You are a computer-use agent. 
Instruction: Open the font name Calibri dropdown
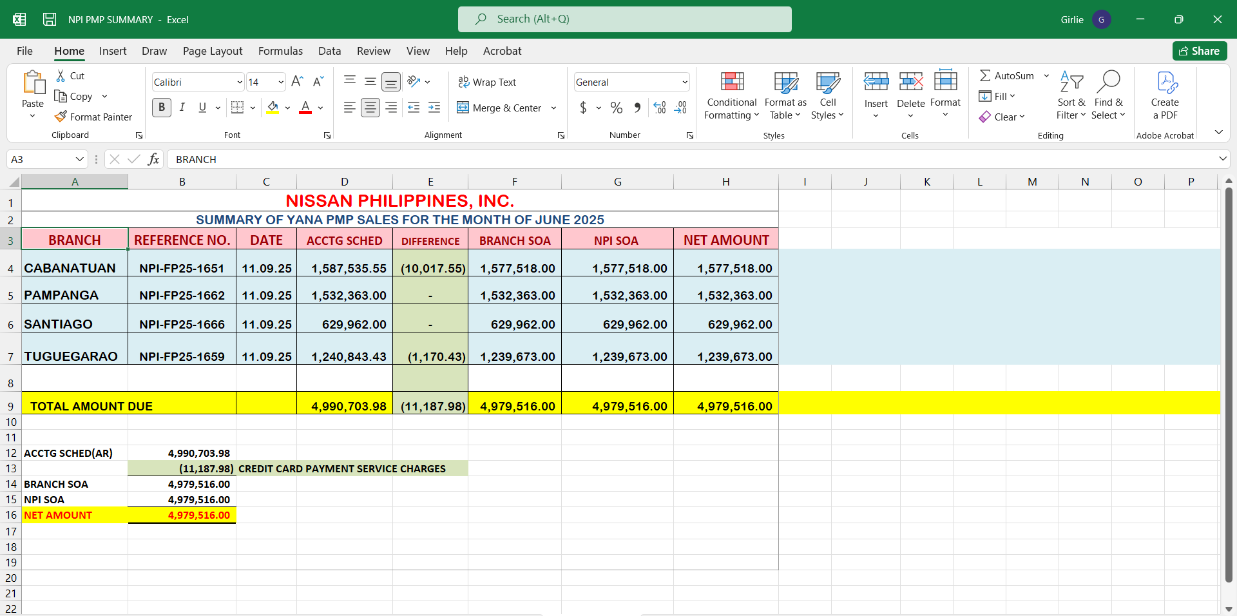pos(240,82)
